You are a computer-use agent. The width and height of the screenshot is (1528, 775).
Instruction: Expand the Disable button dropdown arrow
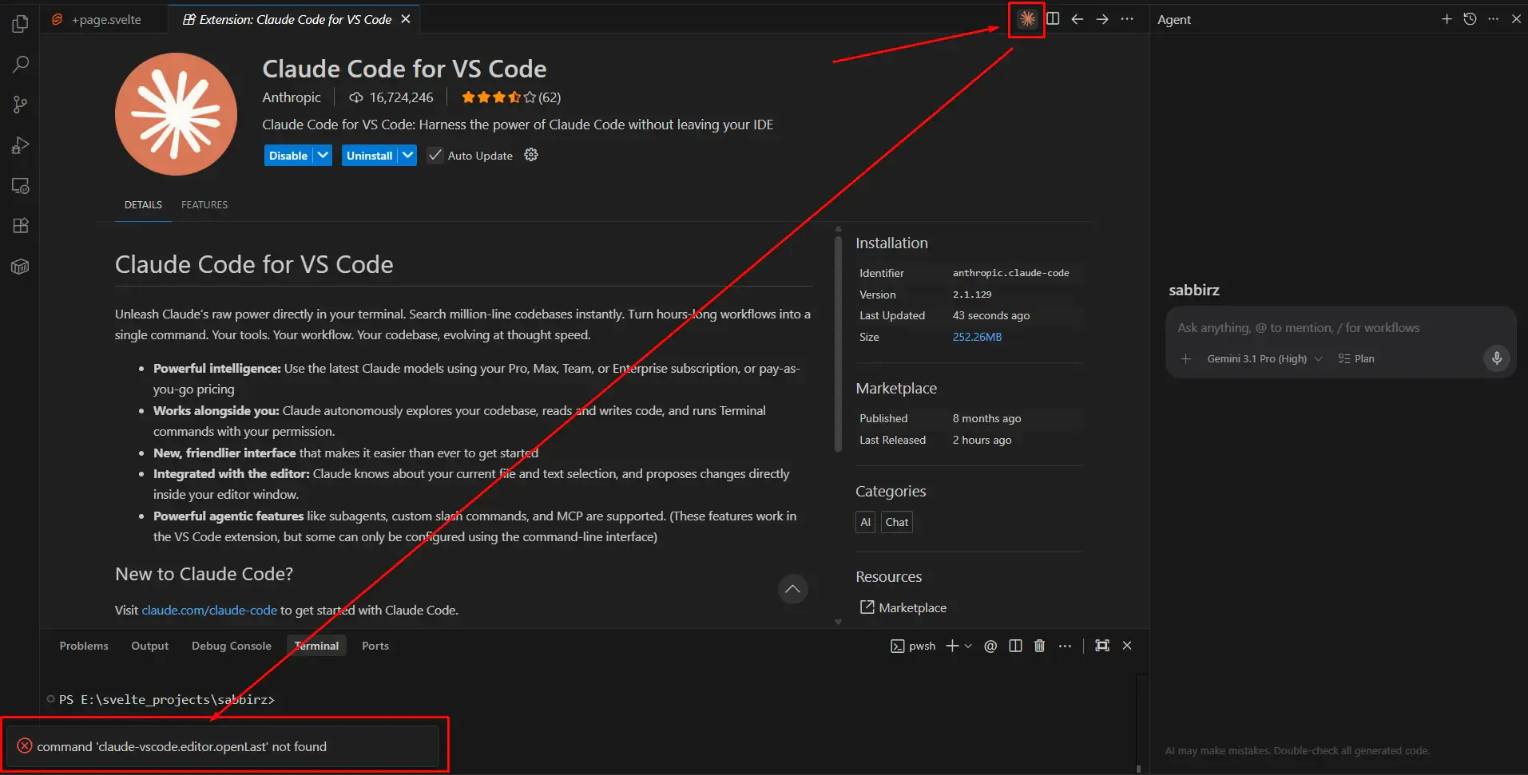pyautogui.click(x=323, y=155)
